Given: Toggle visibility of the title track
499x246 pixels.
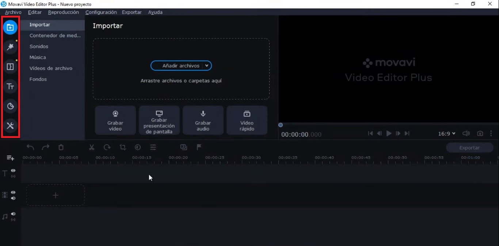Looking at the screenshot, I should coord(13,170).
